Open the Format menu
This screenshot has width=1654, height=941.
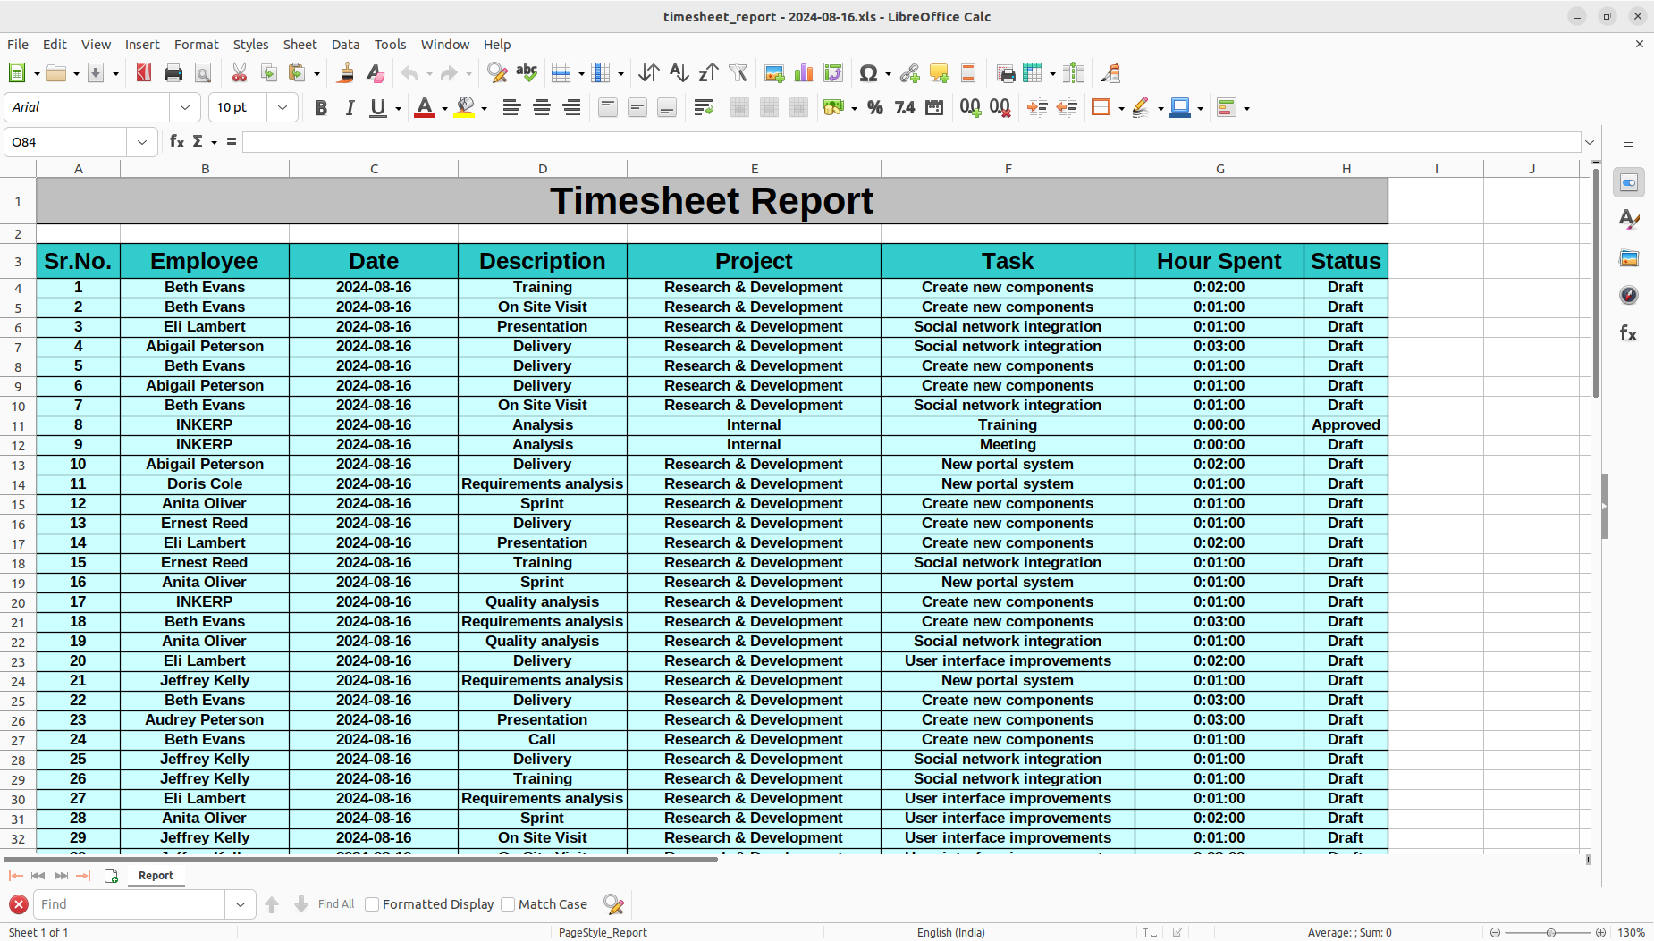click(x=196, y=45)
